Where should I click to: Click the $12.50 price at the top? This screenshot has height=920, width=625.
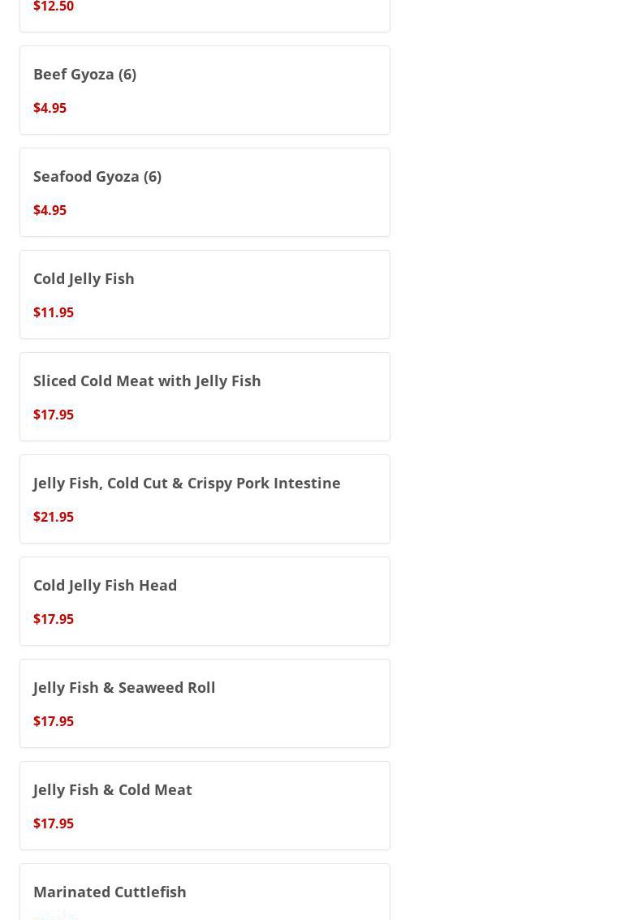[x=54, y=7]
